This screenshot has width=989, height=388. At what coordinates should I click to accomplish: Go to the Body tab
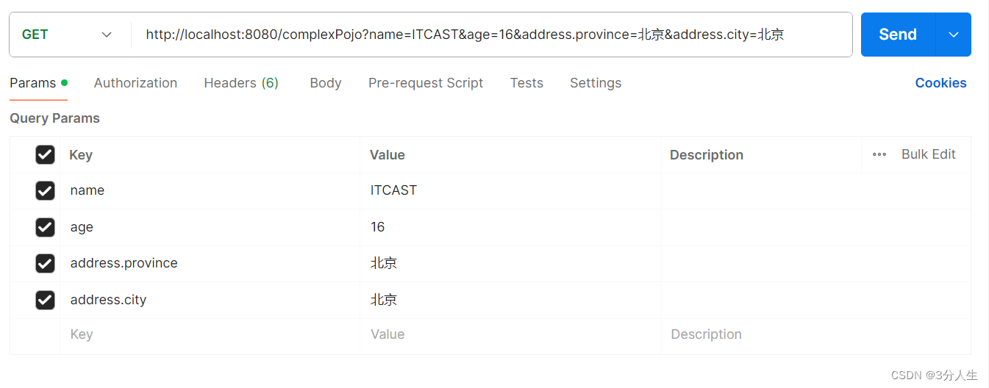point(326,83)
